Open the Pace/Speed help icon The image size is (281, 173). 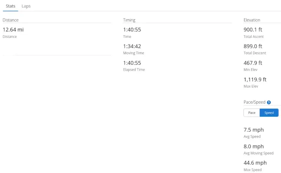pyautogui.click(x=269, y=102)
